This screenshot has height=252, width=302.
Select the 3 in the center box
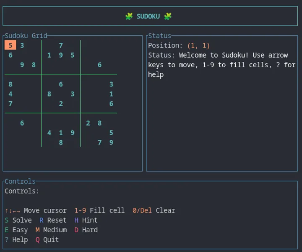[73, 94]
